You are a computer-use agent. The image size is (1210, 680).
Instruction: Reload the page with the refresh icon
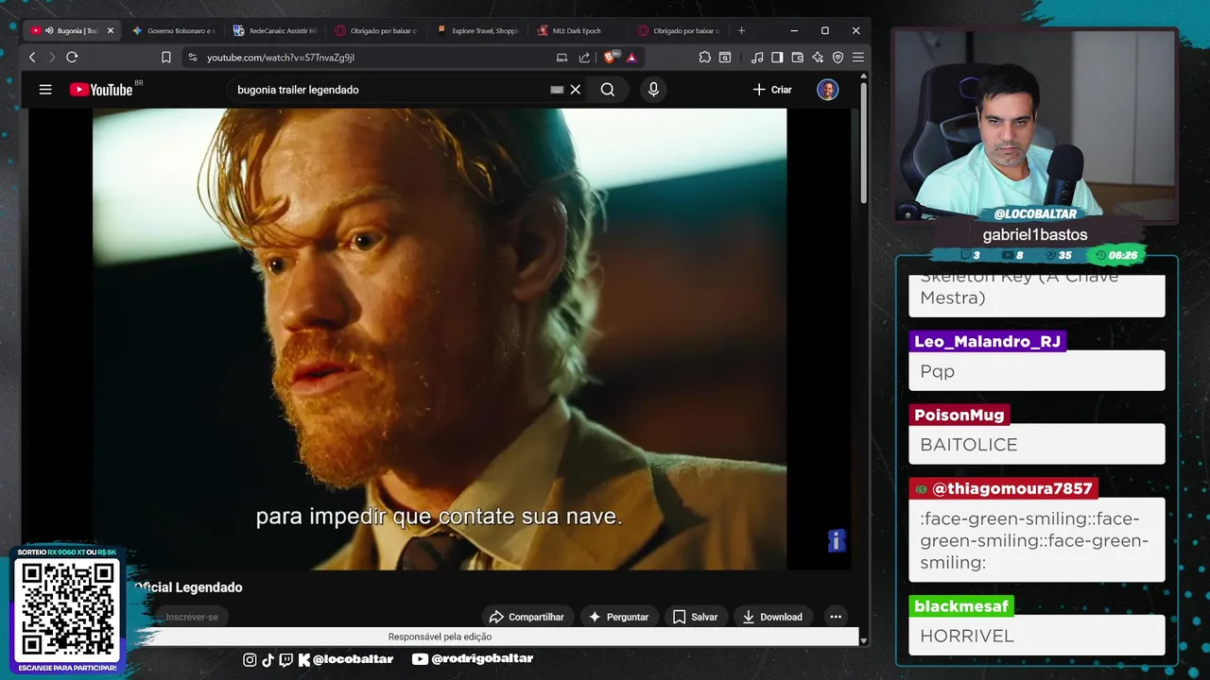pos(72,58)
